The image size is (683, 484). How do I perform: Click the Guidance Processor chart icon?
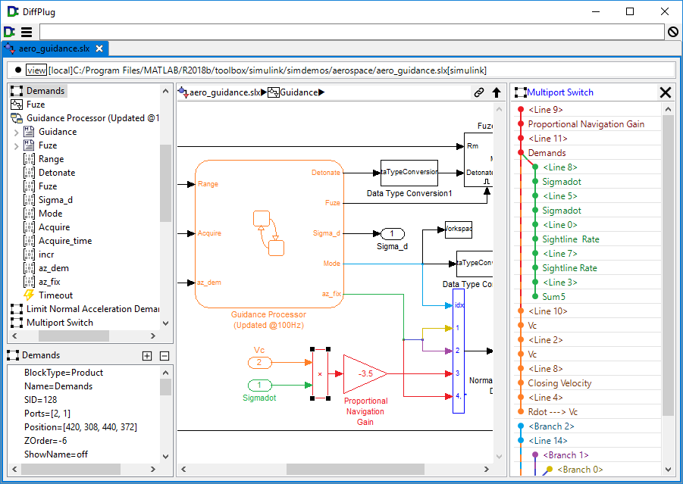[17, 118]
